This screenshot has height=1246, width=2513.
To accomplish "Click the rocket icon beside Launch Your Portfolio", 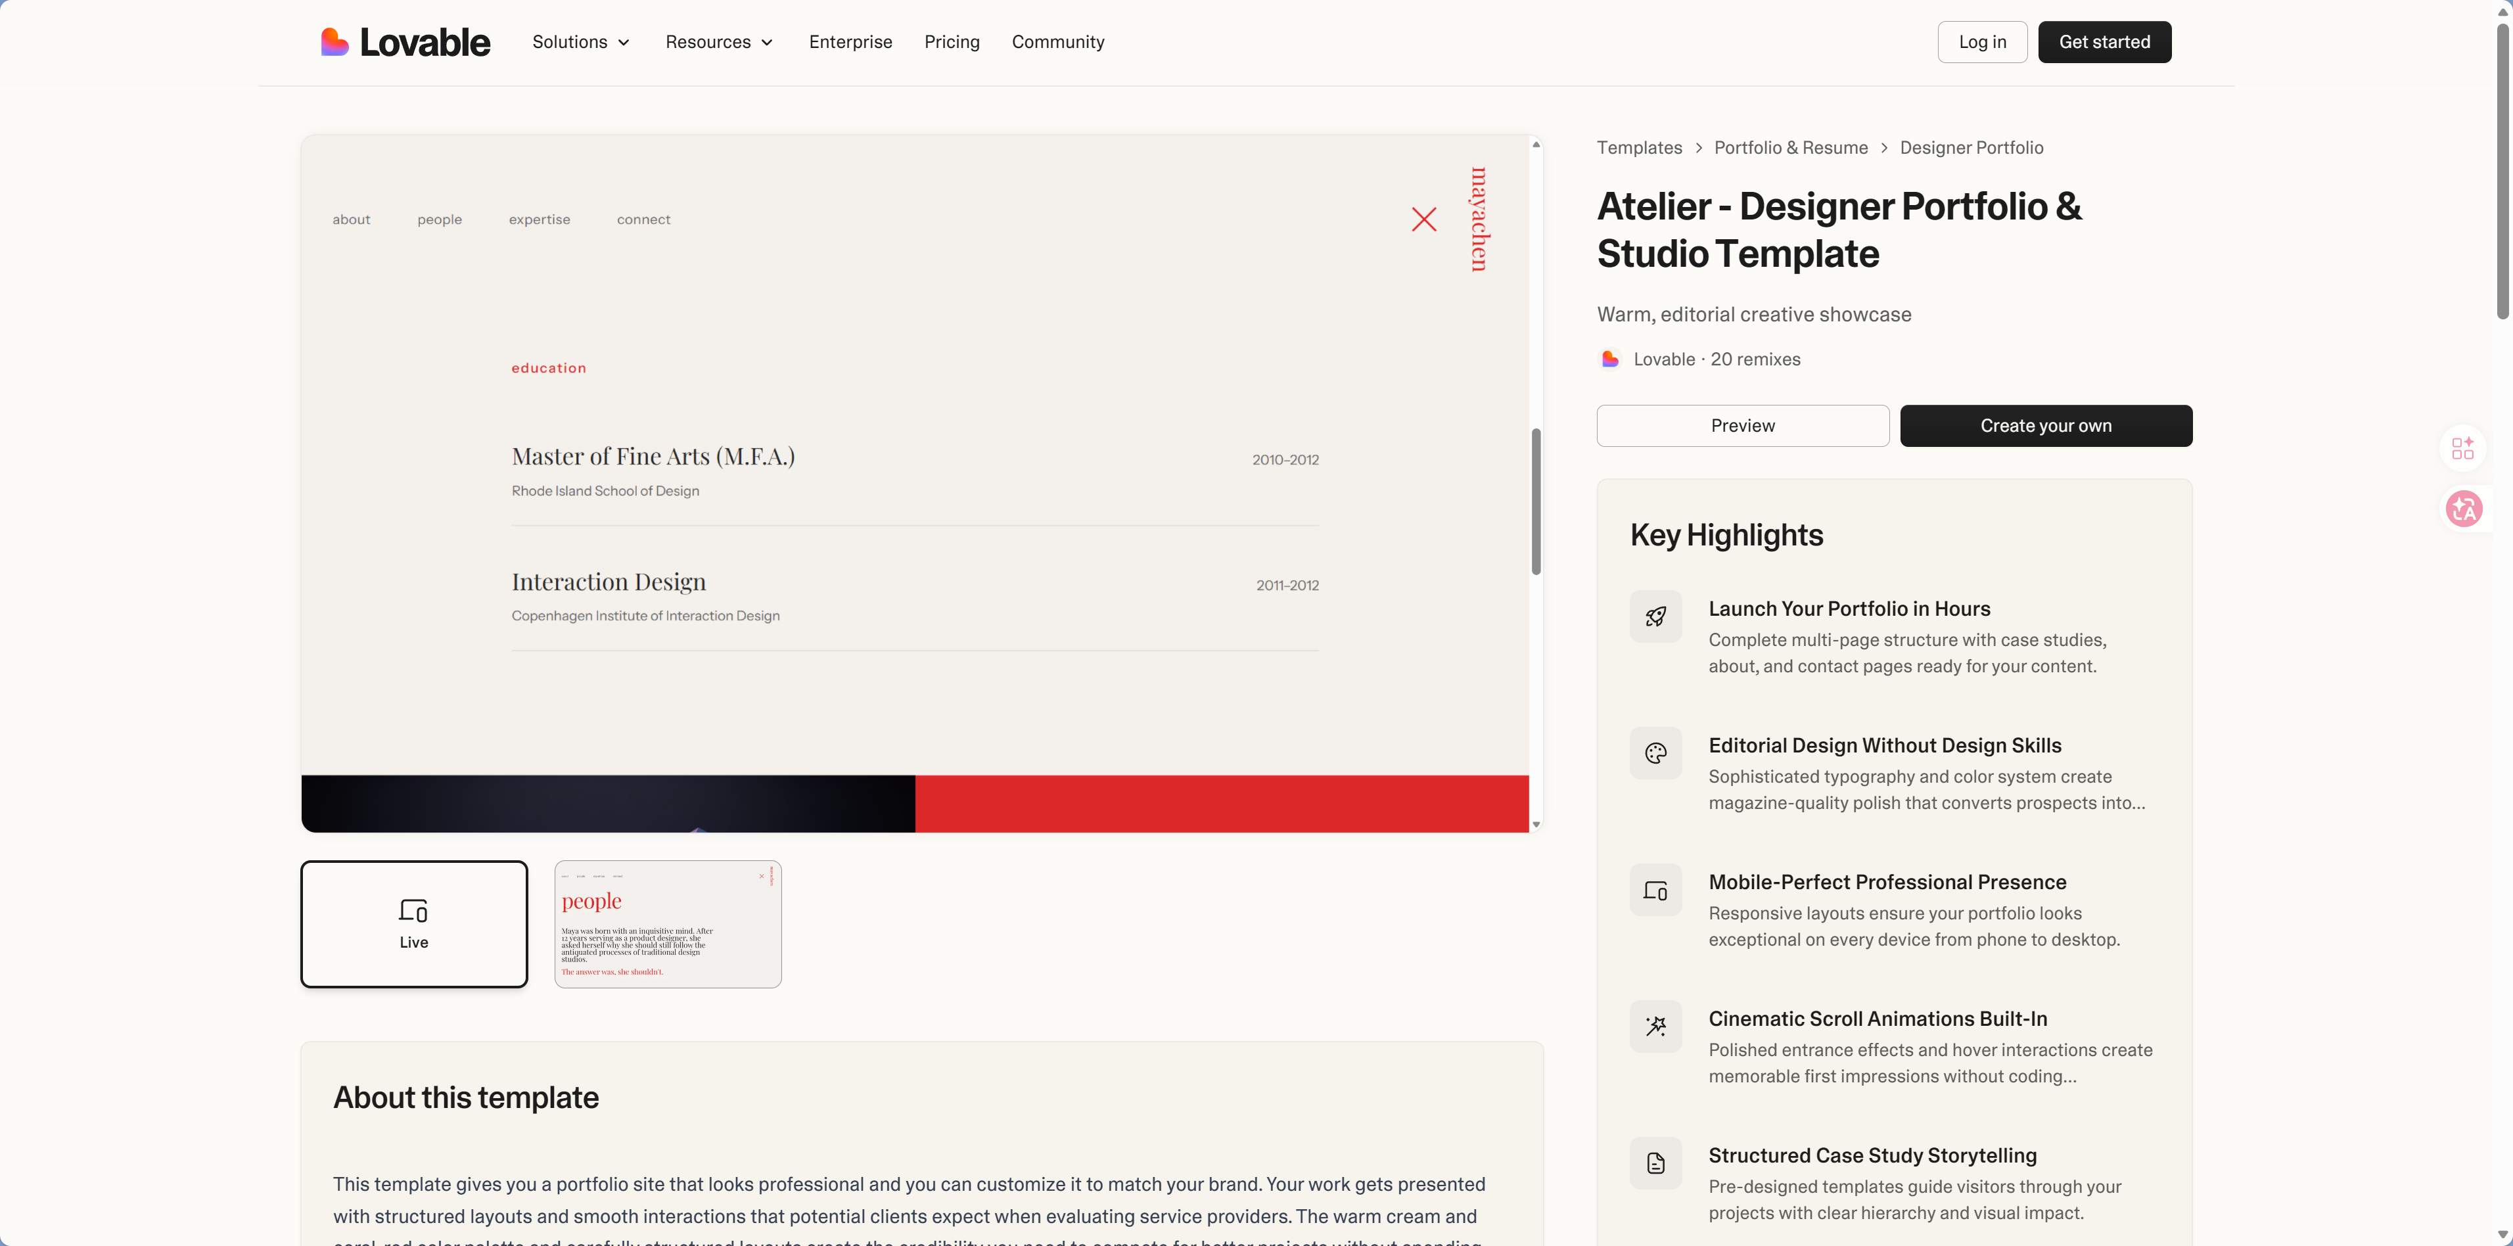I will click(1655, 616).
